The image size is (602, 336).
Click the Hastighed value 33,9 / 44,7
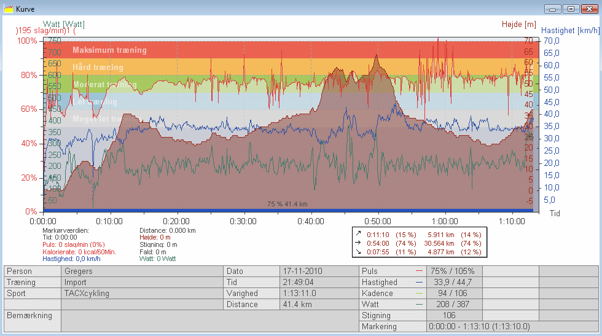[x=455, y=282]
